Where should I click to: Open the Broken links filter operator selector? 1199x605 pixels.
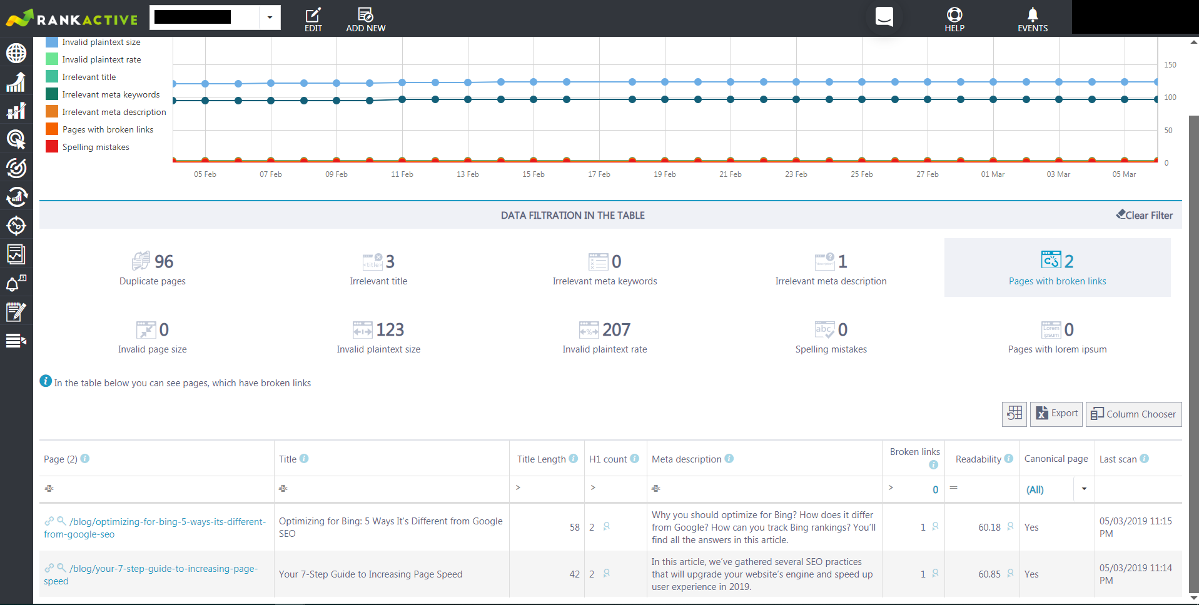[891, 487]
